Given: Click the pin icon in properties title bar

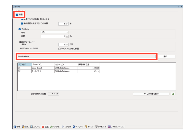Looking at the screenshot, I should pos(181,7).
